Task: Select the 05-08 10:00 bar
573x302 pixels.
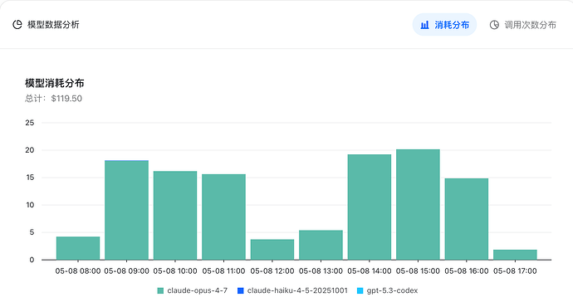Action: point(175,216)
